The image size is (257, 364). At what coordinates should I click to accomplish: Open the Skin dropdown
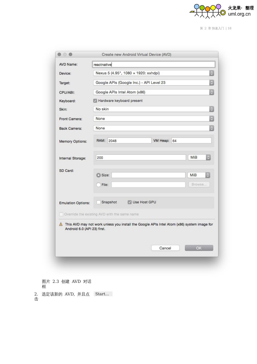[153, 109]
